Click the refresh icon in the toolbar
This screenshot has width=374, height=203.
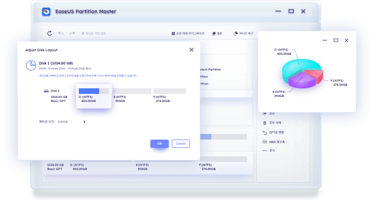49,33
